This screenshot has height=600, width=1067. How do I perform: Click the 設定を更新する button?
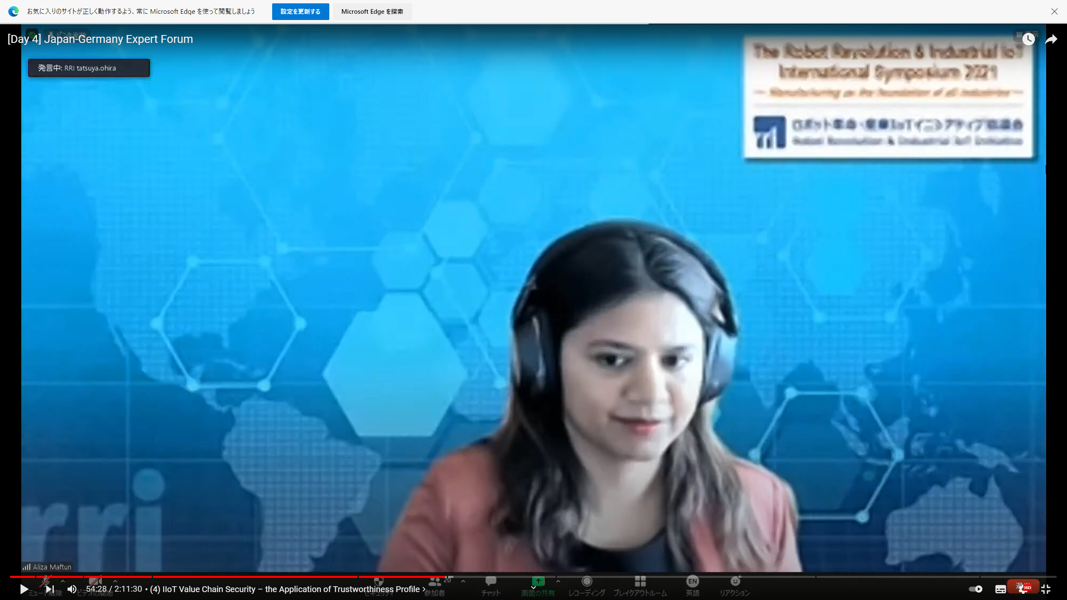[x=301, y=12]
